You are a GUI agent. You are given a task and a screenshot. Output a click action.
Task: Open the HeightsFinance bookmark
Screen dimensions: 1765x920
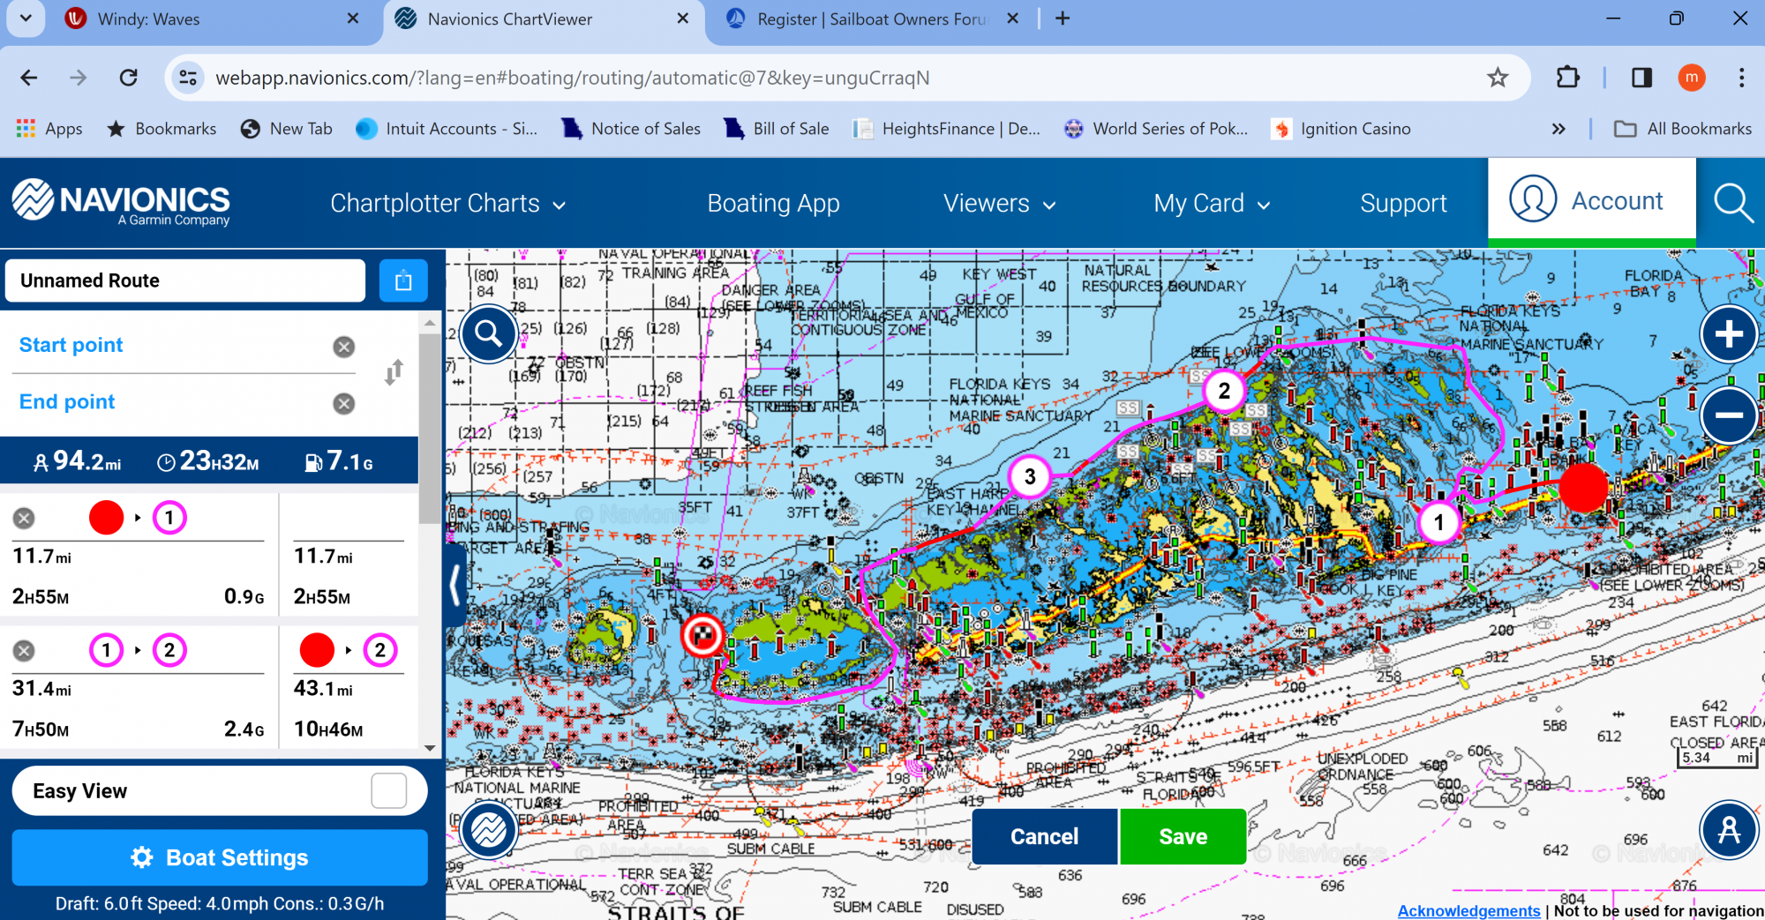point(946,129)
